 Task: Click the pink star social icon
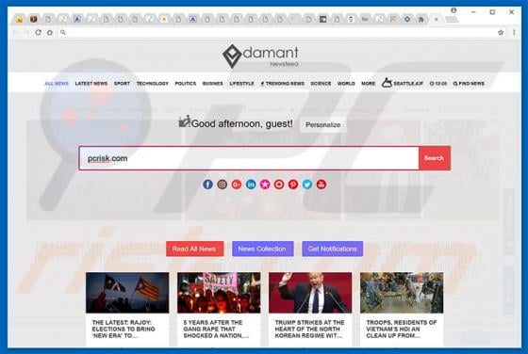[x=265, y=185]
